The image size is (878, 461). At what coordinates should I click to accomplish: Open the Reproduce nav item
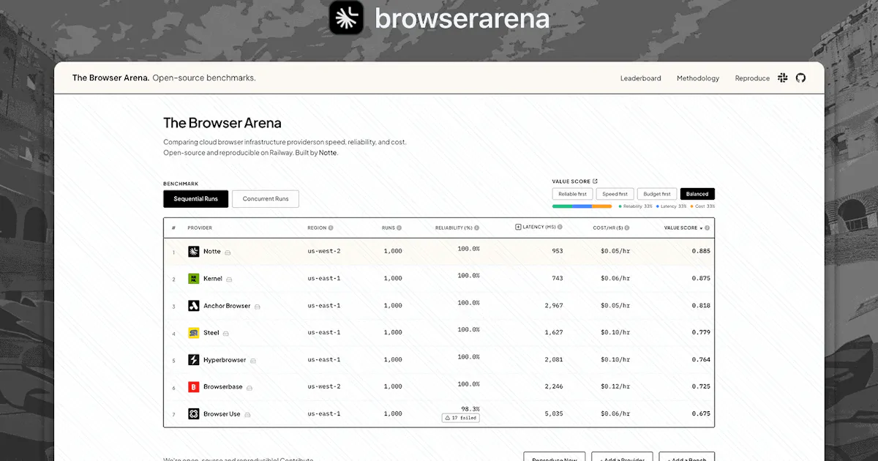click(752, 78)
